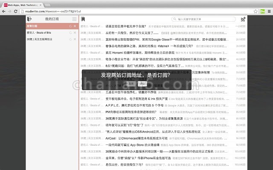Focus the article keyword search field
The image size is (273, 170).
(203, 19)
